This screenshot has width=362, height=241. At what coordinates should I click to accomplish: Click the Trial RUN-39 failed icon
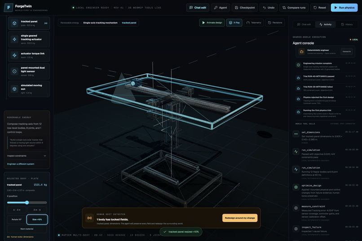click(x=298, y=88)
